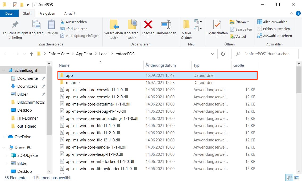Open 3D-Objekte in the navigation pane
The width and height of the screenshot is (302, 181).
27,155
